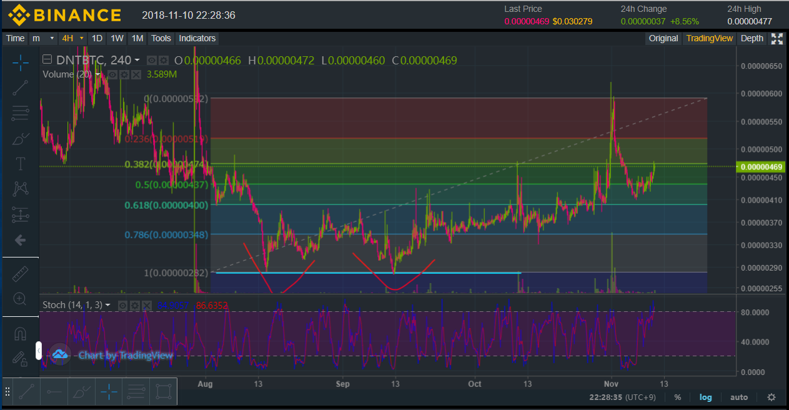Toggle log scale on price axis

coord(705,397)
